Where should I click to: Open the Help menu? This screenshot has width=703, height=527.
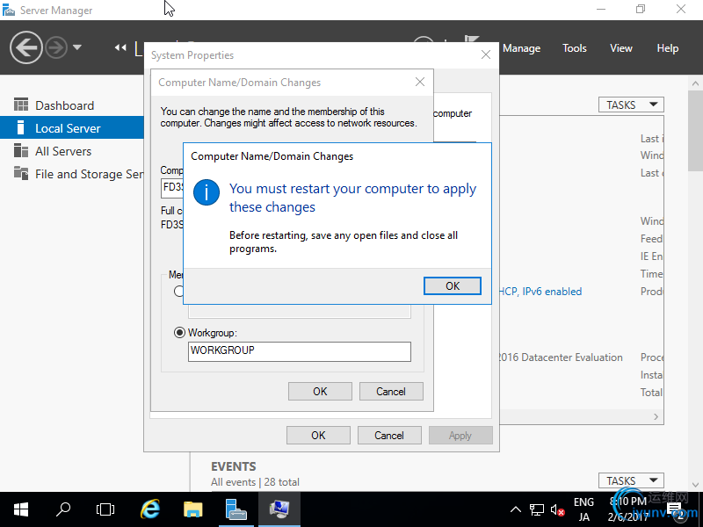click(667, 48)
